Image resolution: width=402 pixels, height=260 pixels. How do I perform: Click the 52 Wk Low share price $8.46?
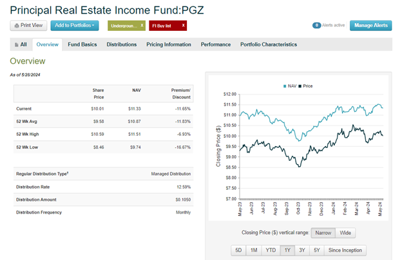[99, 147]
